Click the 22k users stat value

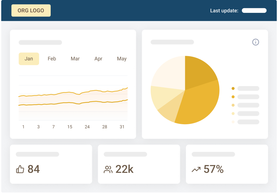[124, 169]
